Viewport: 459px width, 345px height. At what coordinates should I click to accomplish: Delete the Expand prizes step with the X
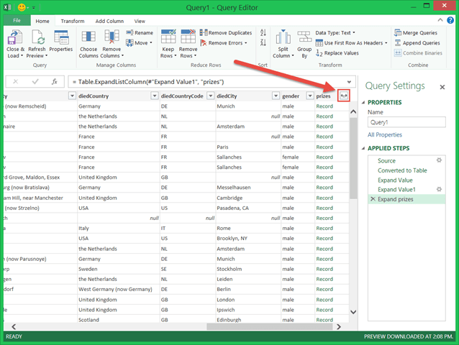[x=372, y=198]
